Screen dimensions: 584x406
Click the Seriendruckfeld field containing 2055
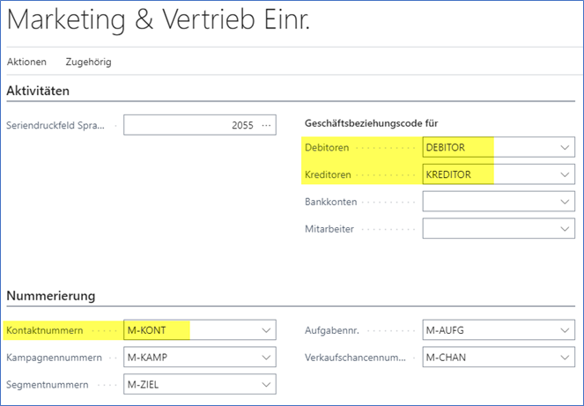[190, 125]
